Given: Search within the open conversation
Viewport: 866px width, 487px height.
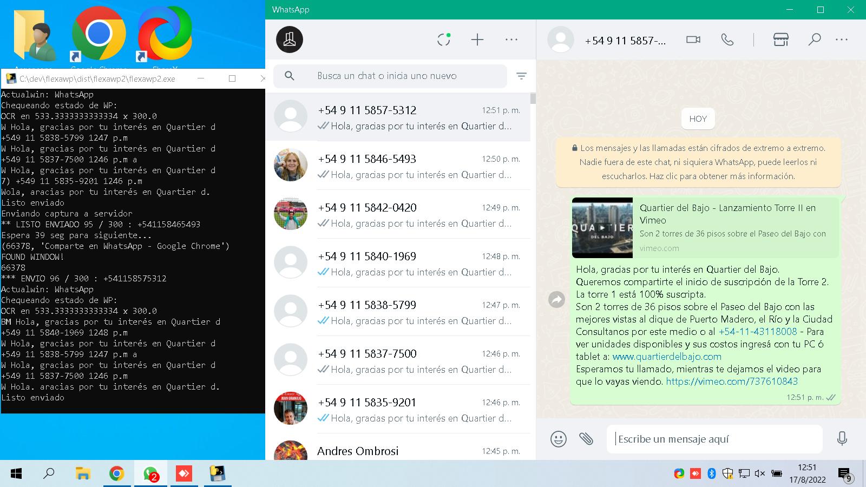Looking at the screenshot, I should [x=815, y=40].
